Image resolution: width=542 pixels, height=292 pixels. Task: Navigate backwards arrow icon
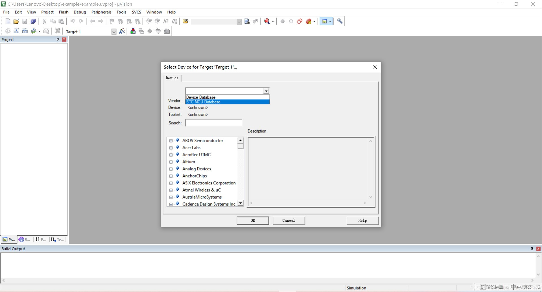[x=92, y=21]
